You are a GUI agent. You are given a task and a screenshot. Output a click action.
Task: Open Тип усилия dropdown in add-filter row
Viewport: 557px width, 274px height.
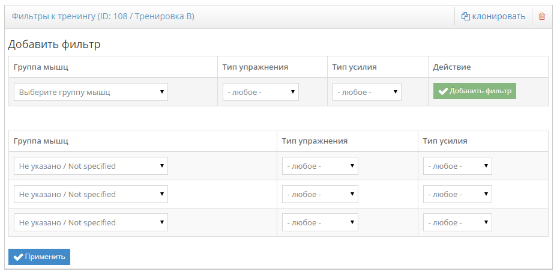click(x=367, y=92)
